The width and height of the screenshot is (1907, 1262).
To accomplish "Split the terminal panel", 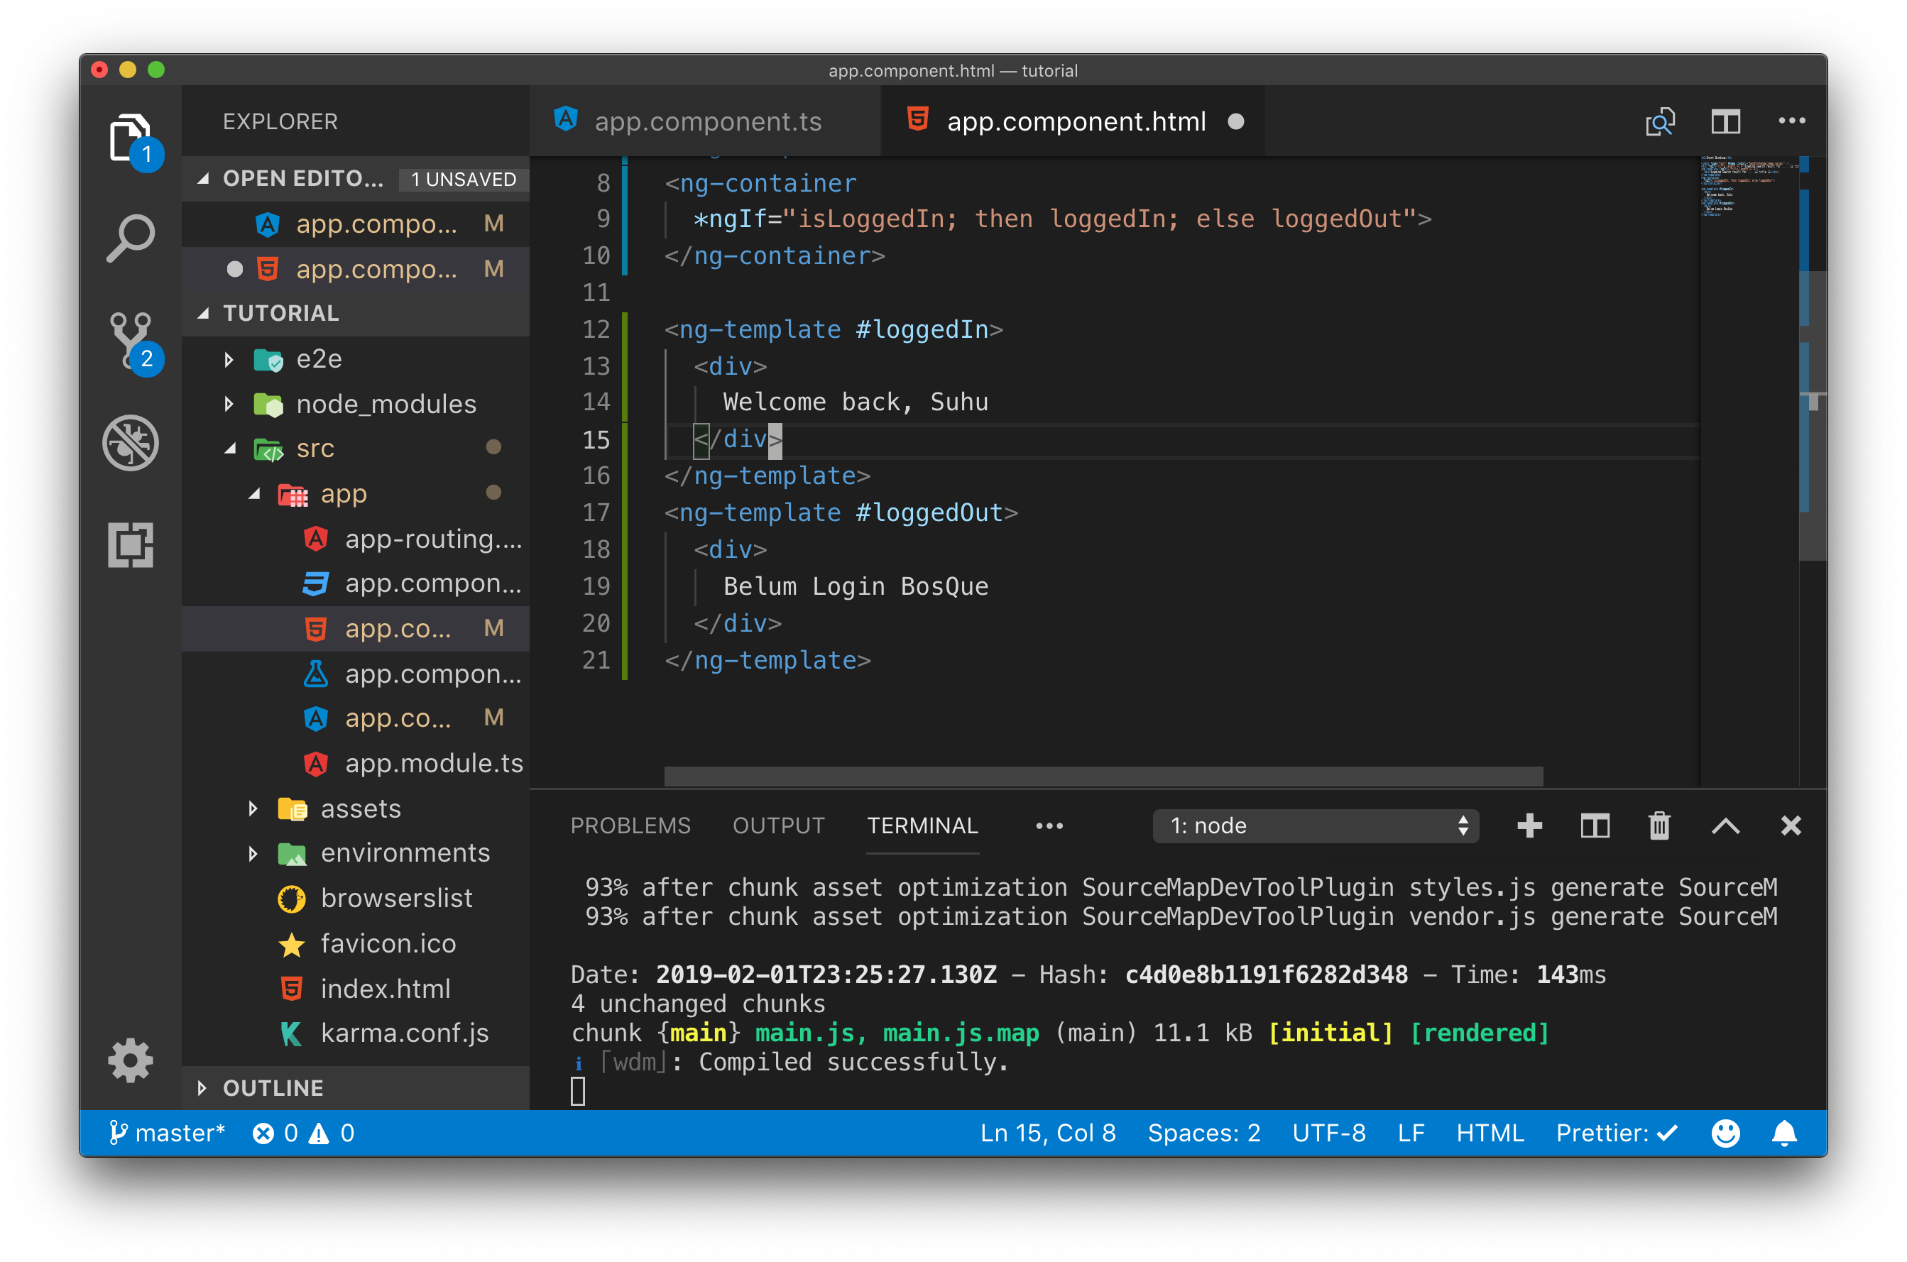I will pos(1595,825).
